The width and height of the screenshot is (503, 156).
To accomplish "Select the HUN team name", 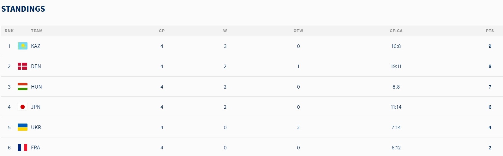I will pos(36,87).
